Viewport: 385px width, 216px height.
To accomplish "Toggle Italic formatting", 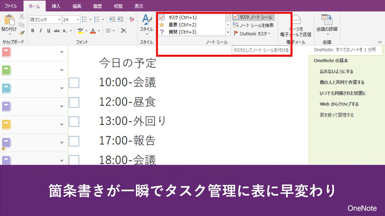I will point(41,31).
